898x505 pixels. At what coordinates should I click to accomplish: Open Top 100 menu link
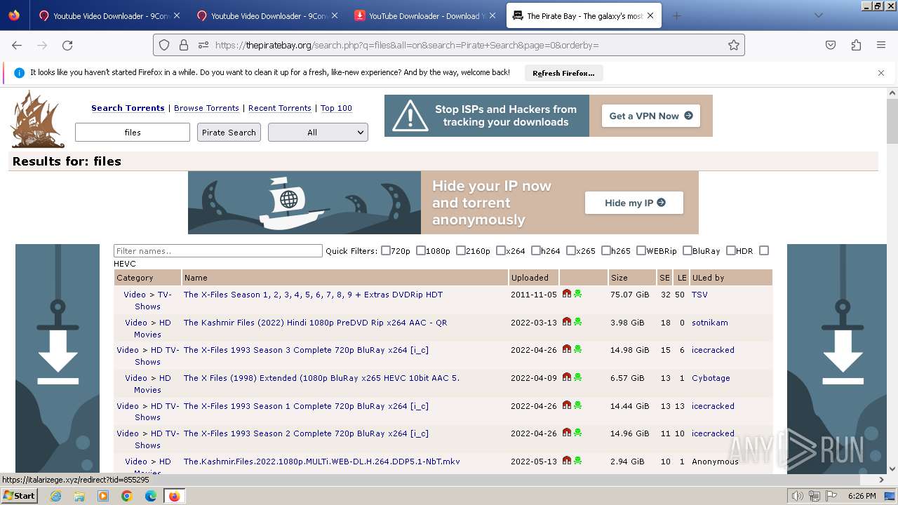point(336,108)
